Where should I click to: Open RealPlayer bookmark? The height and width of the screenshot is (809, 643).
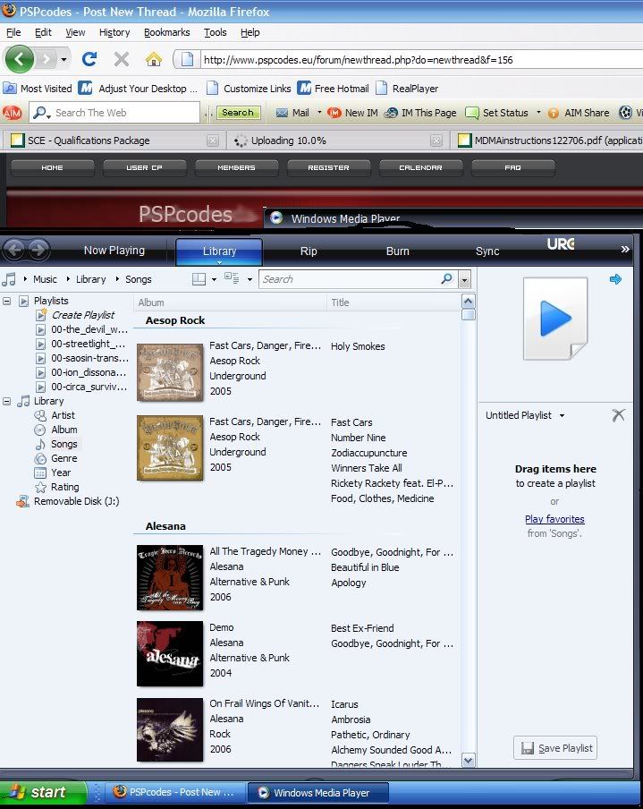click(x=407, y=89)
